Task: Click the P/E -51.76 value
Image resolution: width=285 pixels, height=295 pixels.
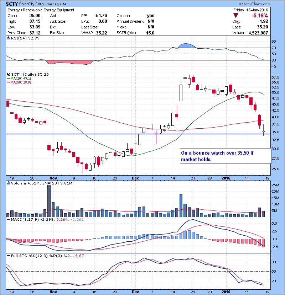Action: (101, 16)
